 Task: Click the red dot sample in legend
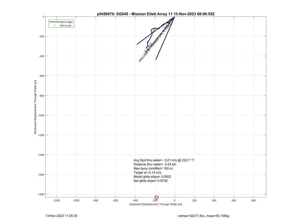(x=54, y=26)
